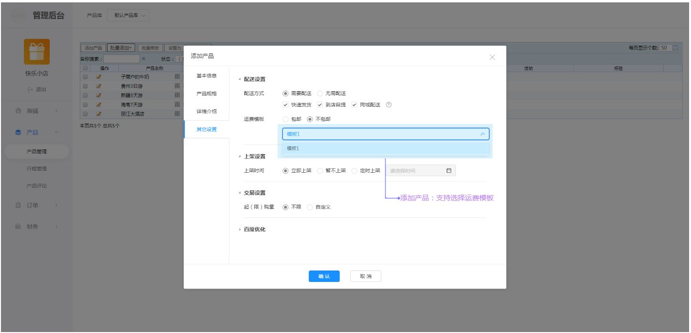Click the edit pencil icon for 子商户的牛奶
This screenshot has width=691, height=333.
tap(99, 77)
